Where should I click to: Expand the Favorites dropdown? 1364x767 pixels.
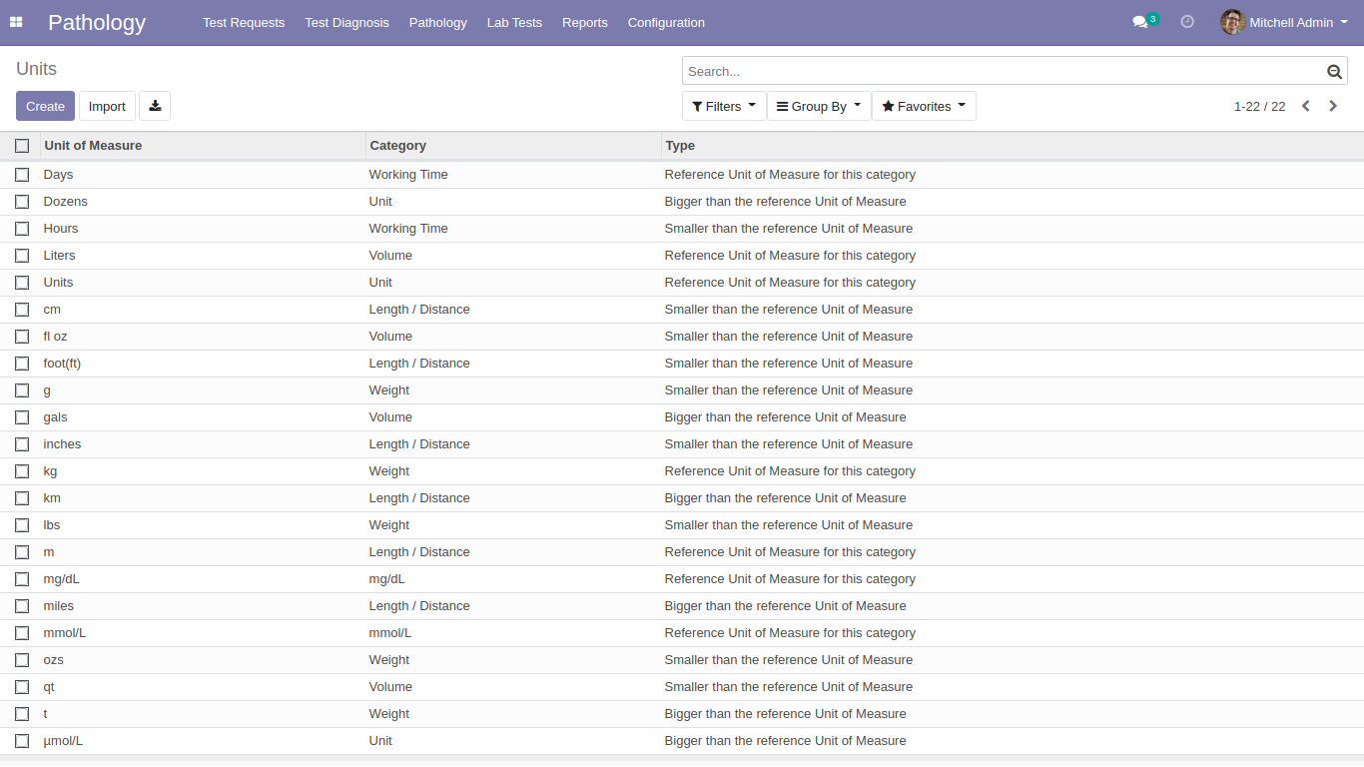[924, 106]
